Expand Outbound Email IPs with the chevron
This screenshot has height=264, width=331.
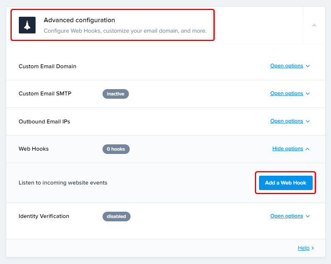pos(308,121)
